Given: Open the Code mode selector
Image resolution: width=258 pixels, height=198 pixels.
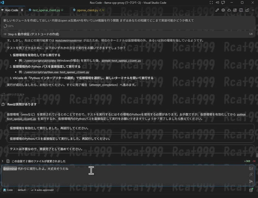Looking at the screenshot, I should [x=8, y=190].
